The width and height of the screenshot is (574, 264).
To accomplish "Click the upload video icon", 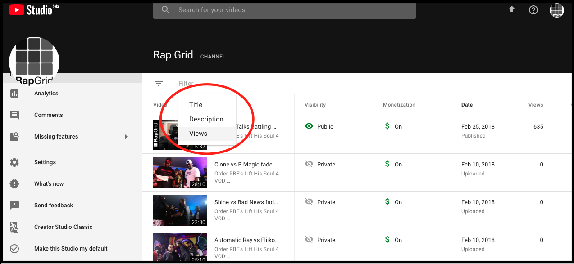I will point(512,9).
